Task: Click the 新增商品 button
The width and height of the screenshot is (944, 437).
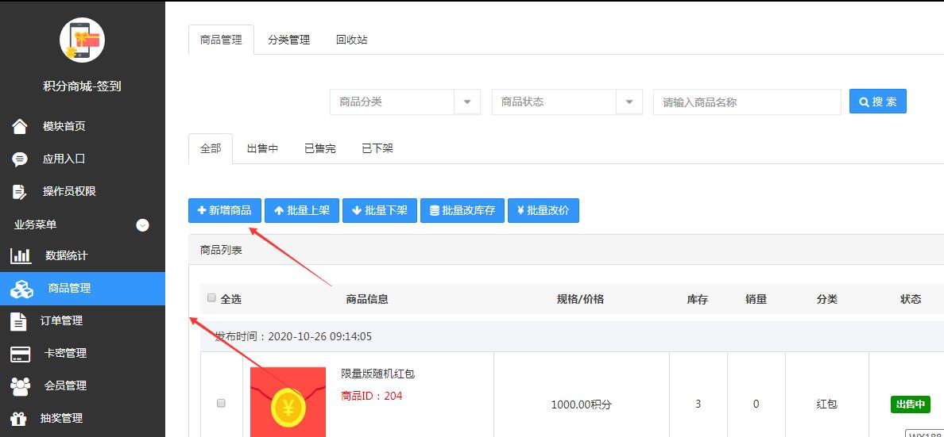Action: pyautogui.click(x=225, y=210)
